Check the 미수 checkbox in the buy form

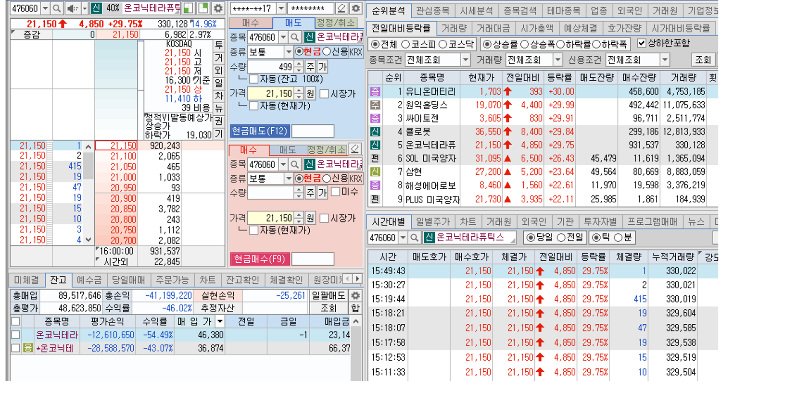(336, 192)
